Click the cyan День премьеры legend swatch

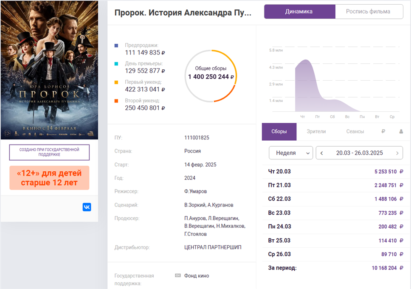[x=116, y=64]
